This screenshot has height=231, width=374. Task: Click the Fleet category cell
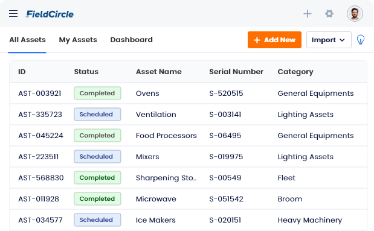tap(286, 178)
